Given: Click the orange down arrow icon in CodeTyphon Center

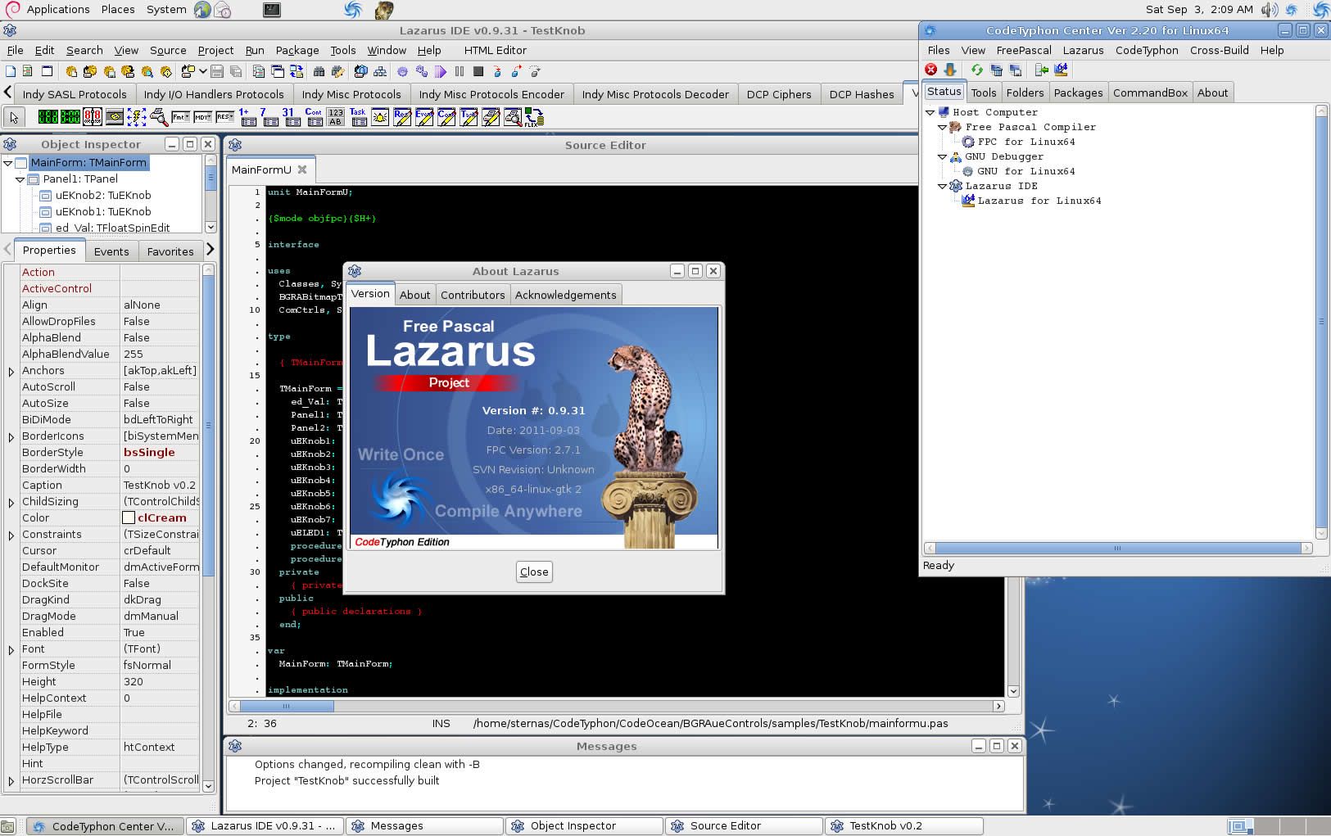Looking at the screenshot, I should [x=950, y=70].
